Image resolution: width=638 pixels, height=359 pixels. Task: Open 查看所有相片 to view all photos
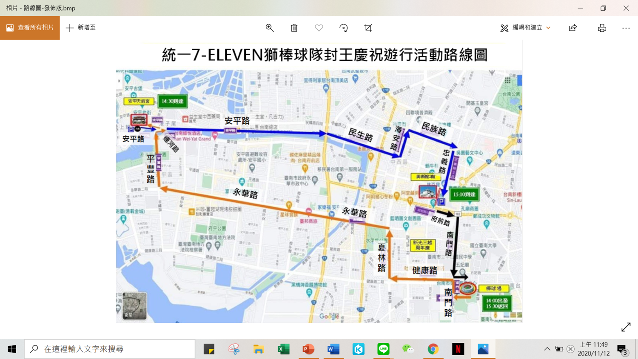click(30, 28)
